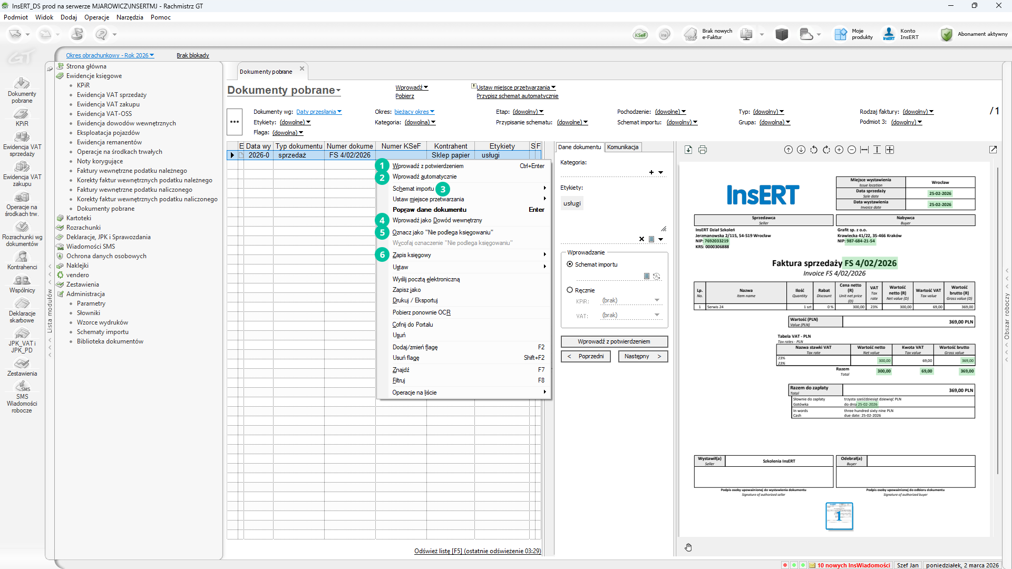1012x569 pixels.
Task: Click Wprowadź z potwierdzeniem button
Action: [614, 341]
